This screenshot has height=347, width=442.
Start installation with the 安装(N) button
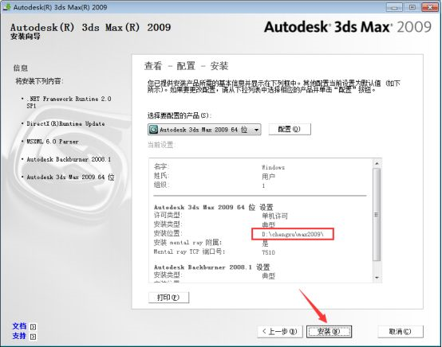pyautogui.click(x=329, y=332)
